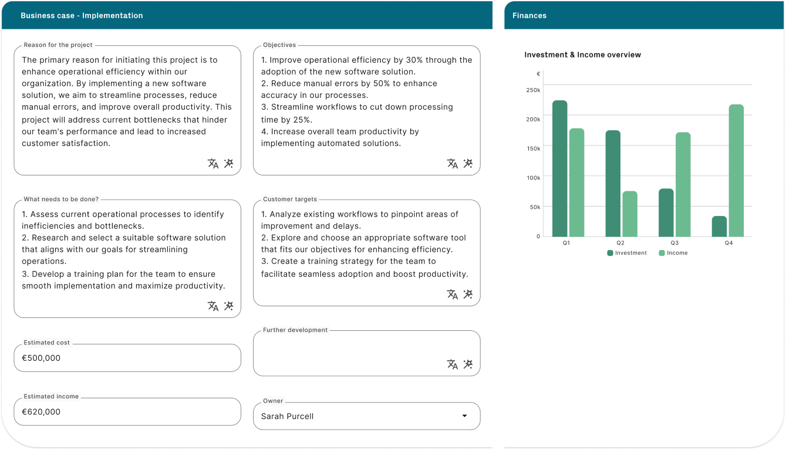This screenshot has width=786, height=450.
Task: Click the Estimated cost input field
Action: pyautogui.click(x=127, y=358)
